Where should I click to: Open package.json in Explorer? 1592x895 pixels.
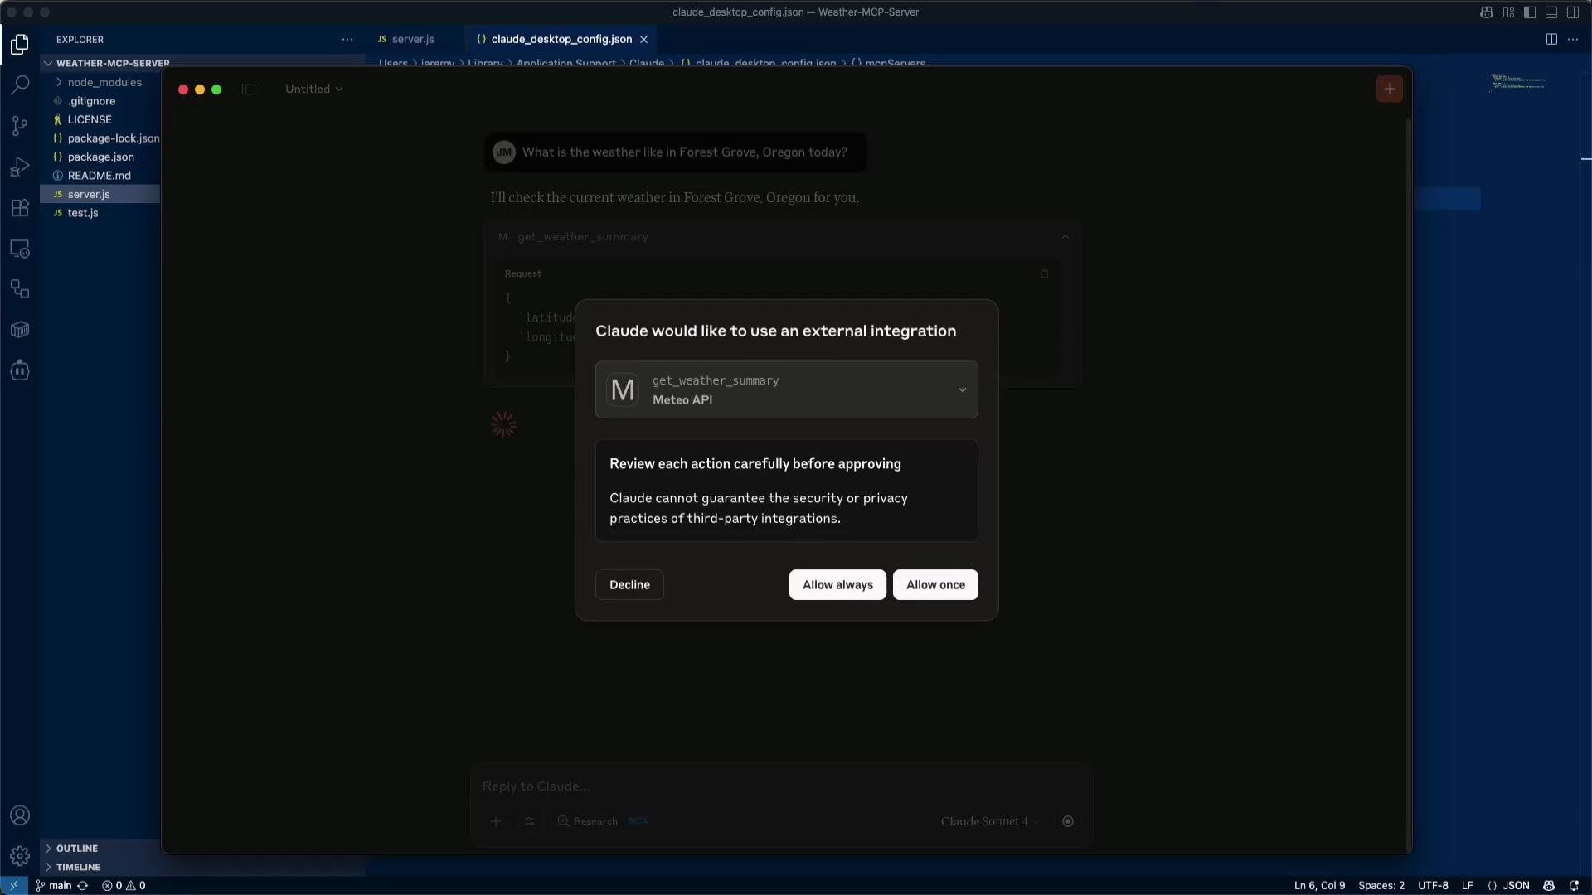[100, 157]
